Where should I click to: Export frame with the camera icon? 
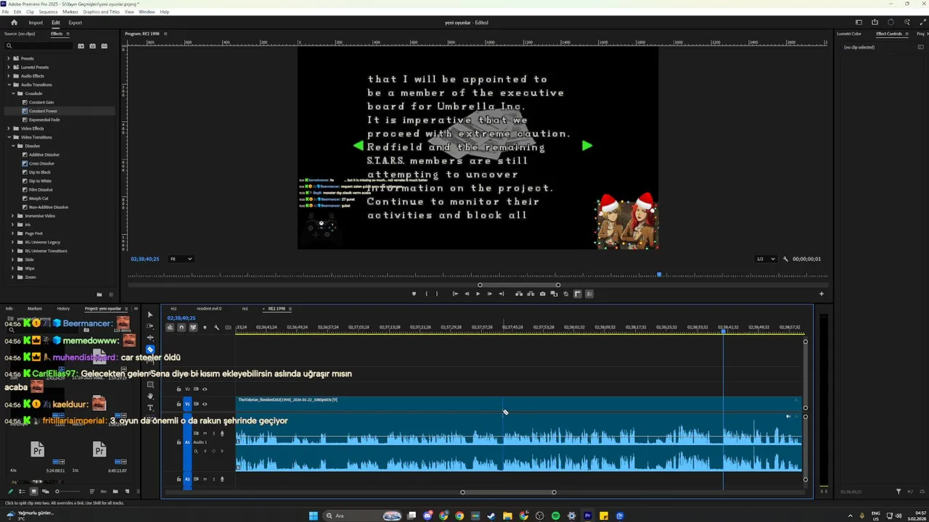[542, 294]
